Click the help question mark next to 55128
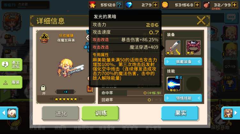 point(119,5)
